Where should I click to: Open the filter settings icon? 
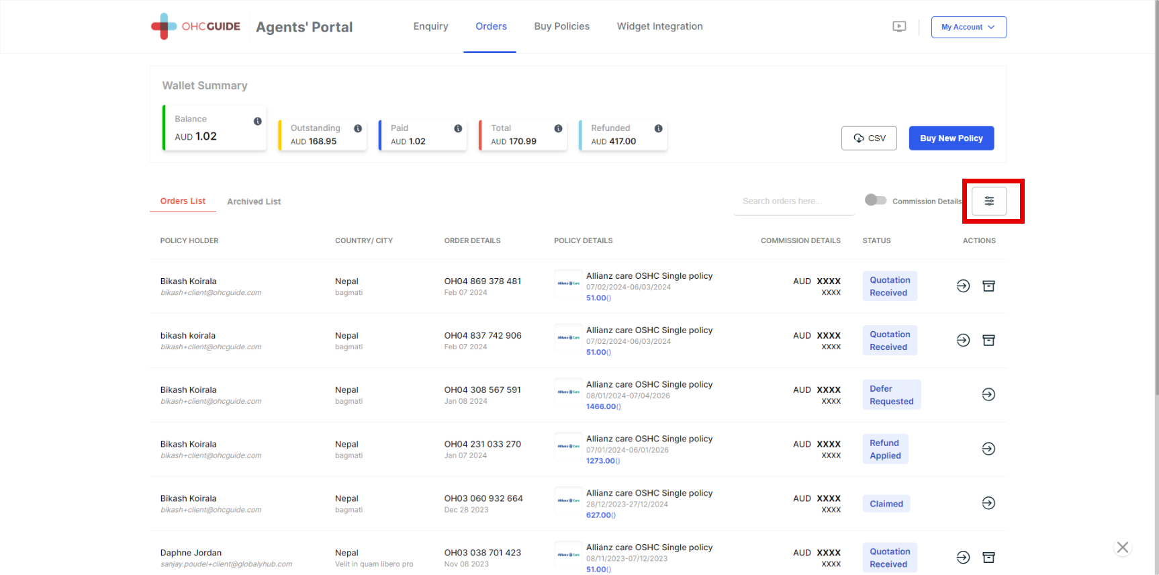tap(989, 201)
